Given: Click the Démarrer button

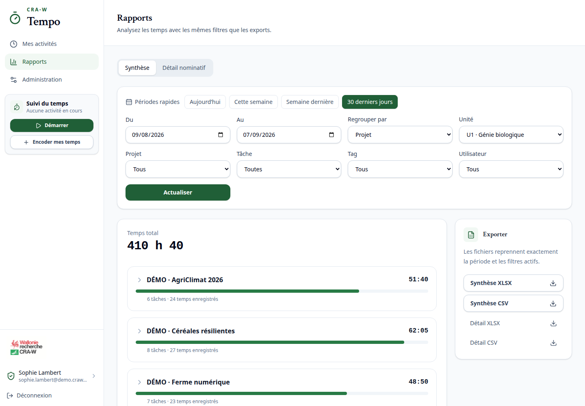Looking at the screenshot, I should click(52, 125).
